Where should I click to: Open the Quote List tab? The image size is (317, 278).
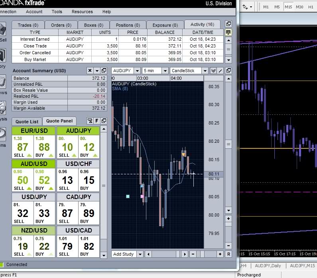tap(27, 122)
